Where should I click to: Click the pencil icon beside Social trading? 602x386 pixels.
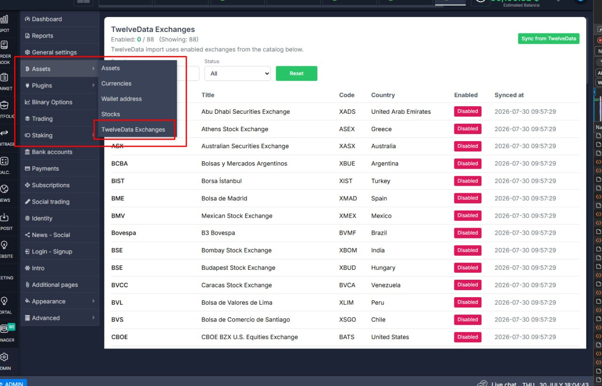click(28, 202)
